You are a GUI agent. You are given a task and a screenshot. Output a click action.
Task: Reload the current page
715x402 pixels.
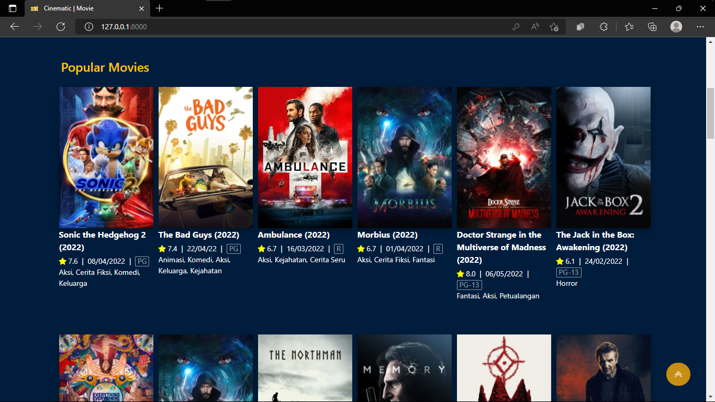tap(61, 27)
